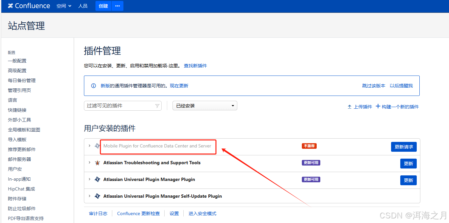Image resolution: width=449 pixels, height=223 pixels.
Task: Open the ellipsis more-create options button
Action: pyautogui.click(x=118, y=6)
